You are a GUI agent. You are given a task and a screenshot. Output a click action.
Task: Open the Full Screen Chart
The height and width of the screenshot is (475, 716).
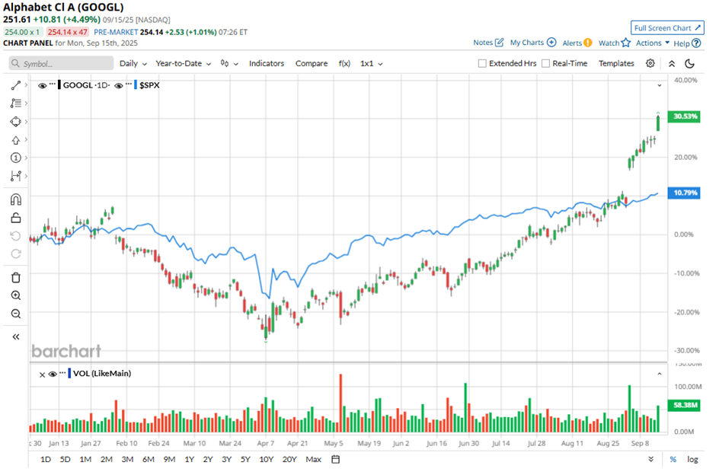click(x=667, y=28)
